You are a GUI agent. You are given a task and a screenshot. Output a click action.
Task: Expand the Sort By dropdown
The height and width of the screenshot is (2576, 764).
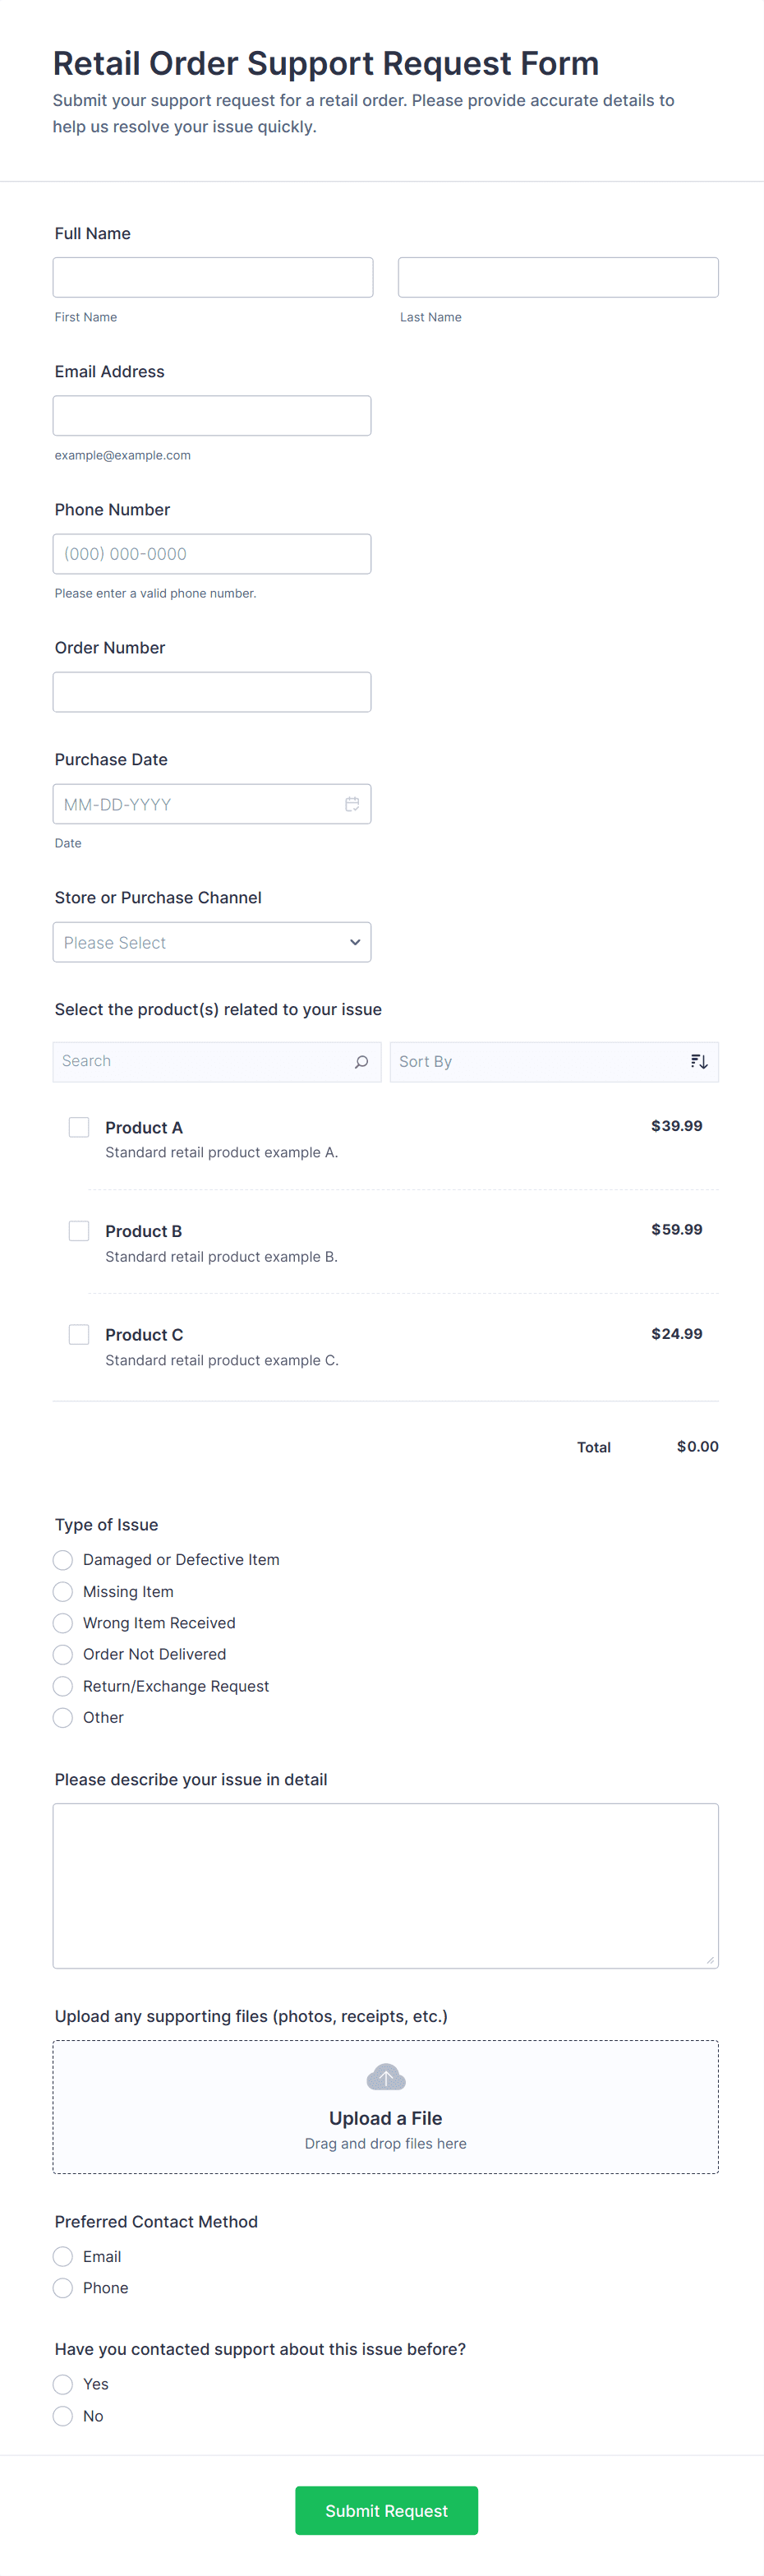[x=540, y=1061]
